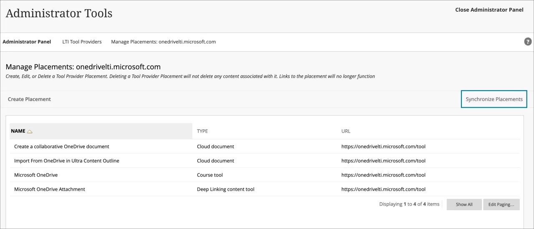Click Show All button
Screen dimensions: 534x229
point(464,204)
